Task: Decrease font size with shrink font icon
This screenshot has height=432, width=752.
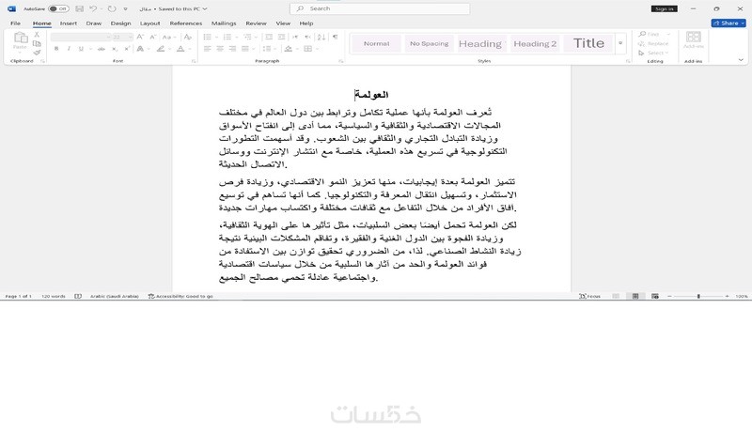Action: point(152,37)
